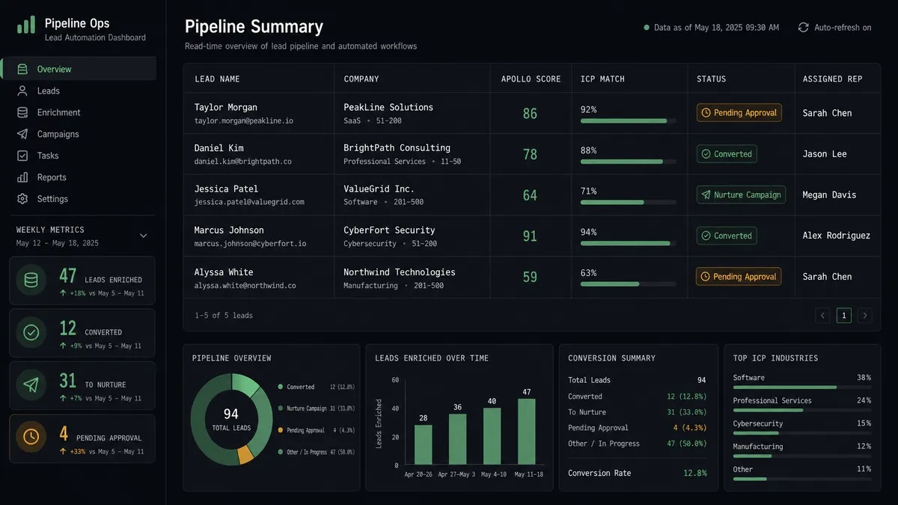Click the Reports bar chart icon
The image size is (898, 505).
coord(22,177)
